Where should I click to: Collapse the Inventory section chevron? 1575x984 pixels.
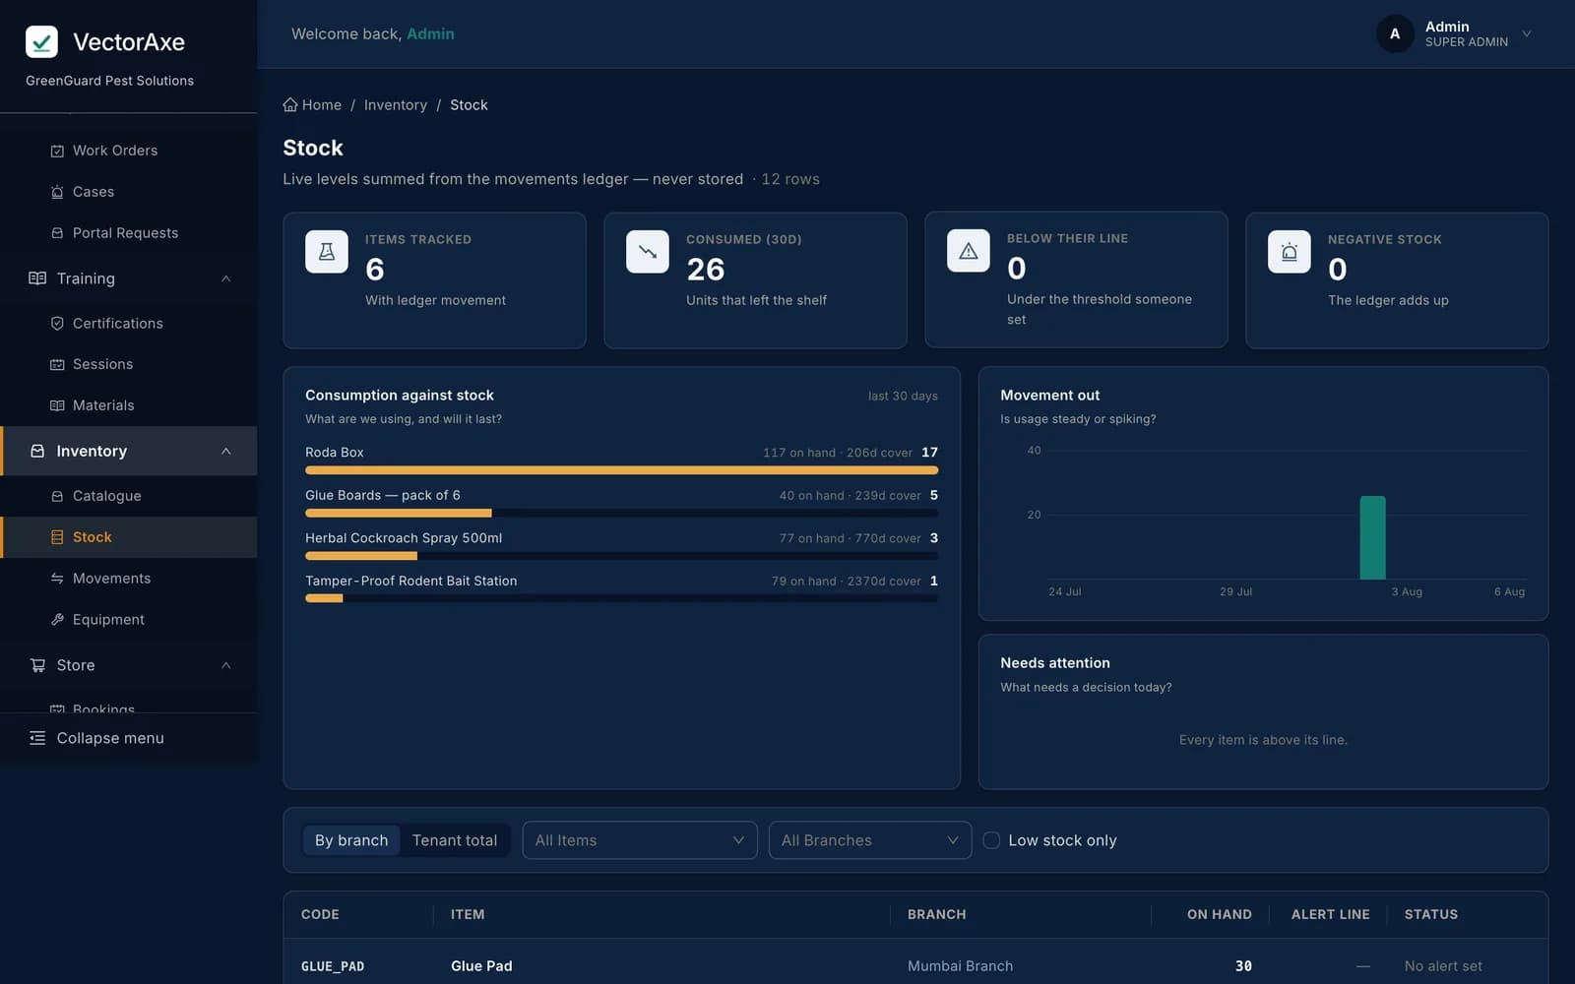tap(226, 451)
